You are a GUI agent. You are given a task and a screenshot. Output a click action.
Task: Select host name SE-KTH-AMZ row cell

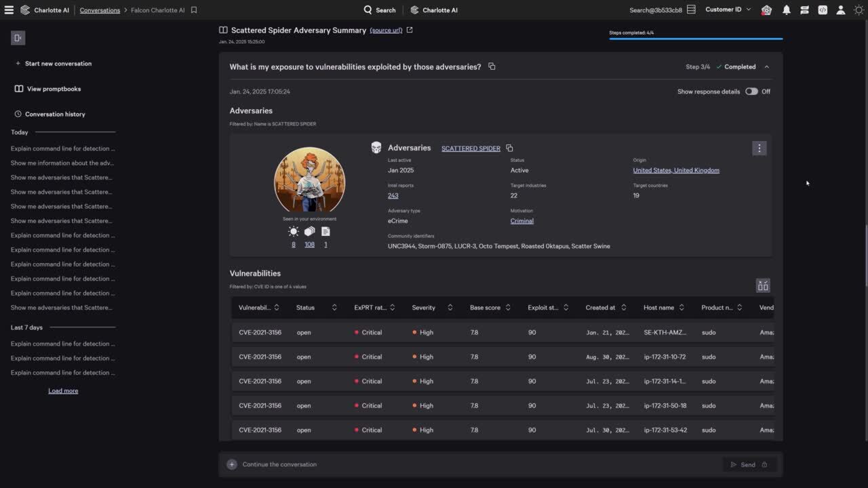pyautogui.click(x=665, y=333)
